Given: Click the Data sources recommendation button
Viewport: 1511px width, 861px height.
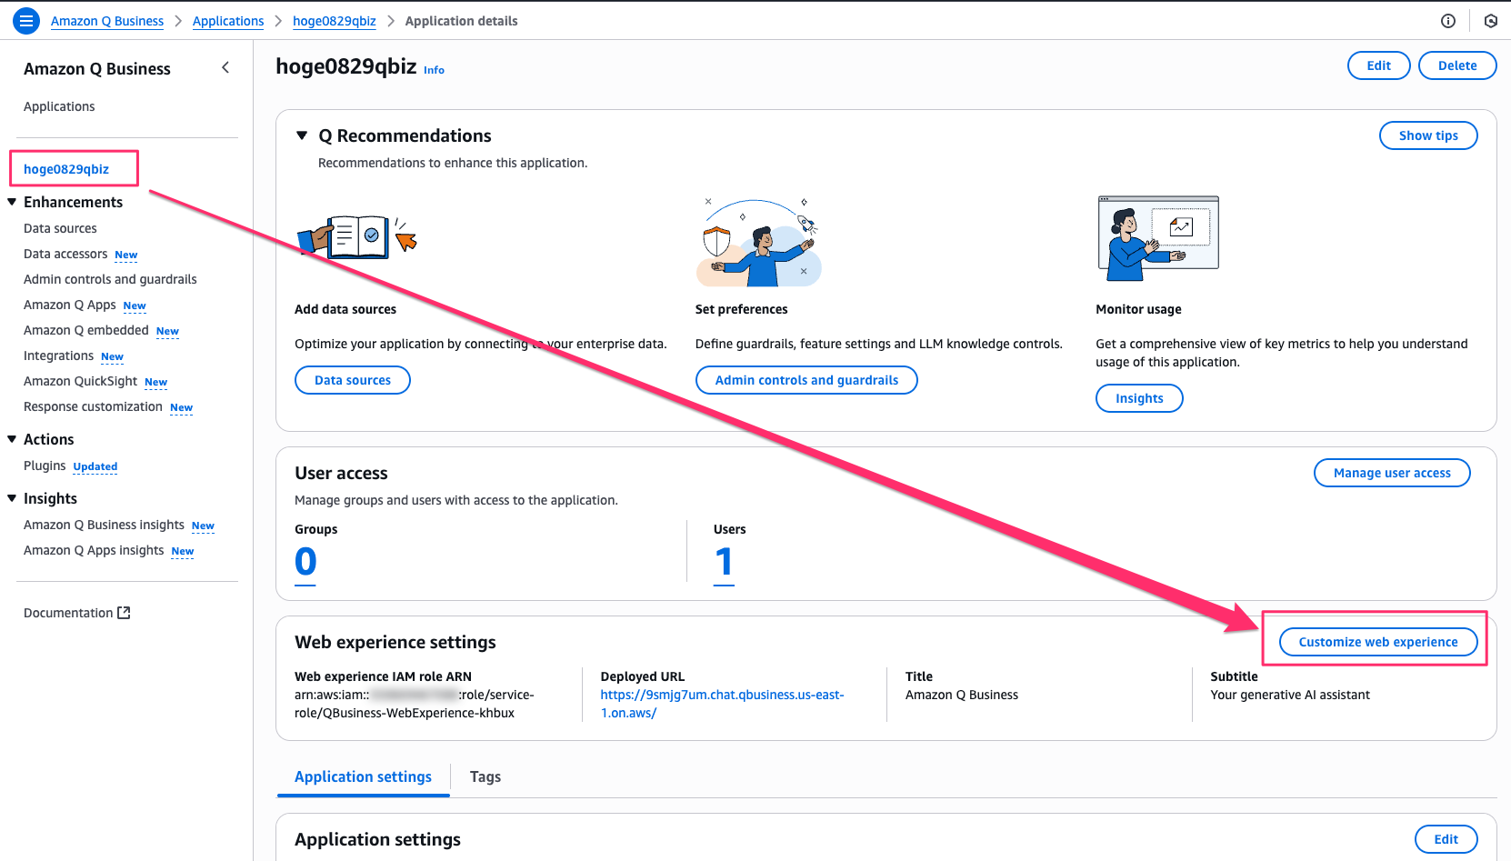Looking at the screenshot, I should tap(353, 380).
